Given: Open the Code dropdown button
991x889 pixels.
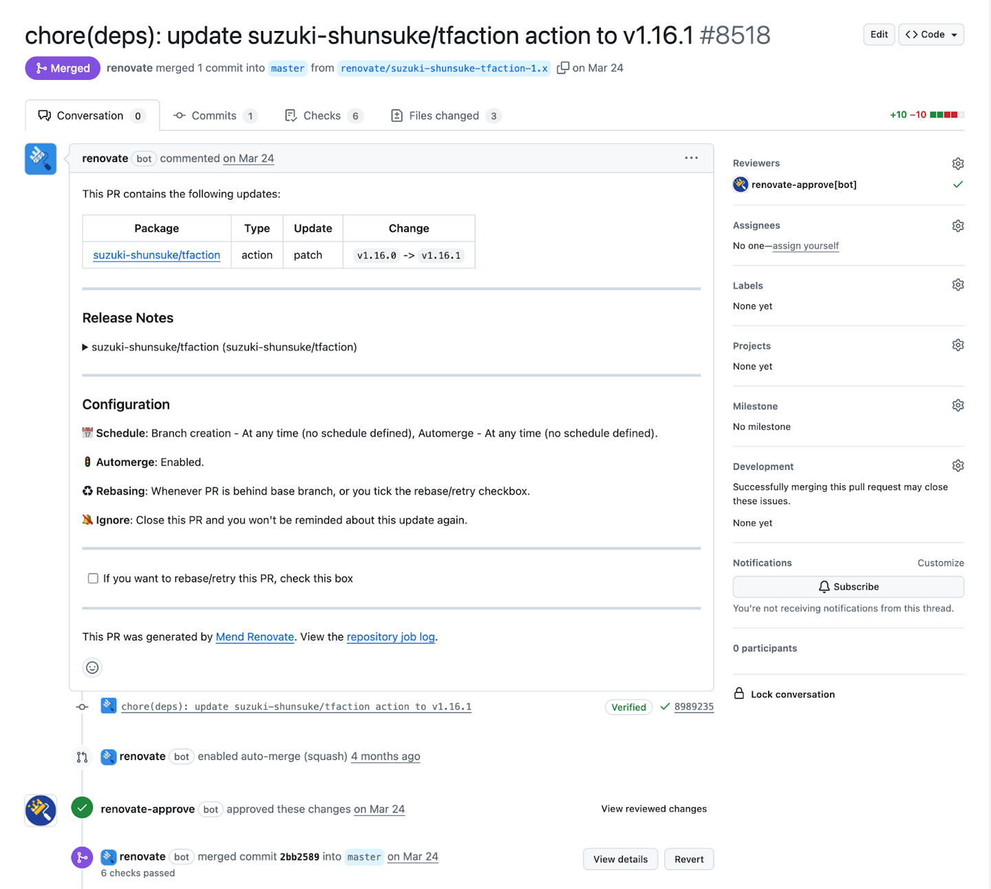Looking at the screenshot, I should pos(930,34).
